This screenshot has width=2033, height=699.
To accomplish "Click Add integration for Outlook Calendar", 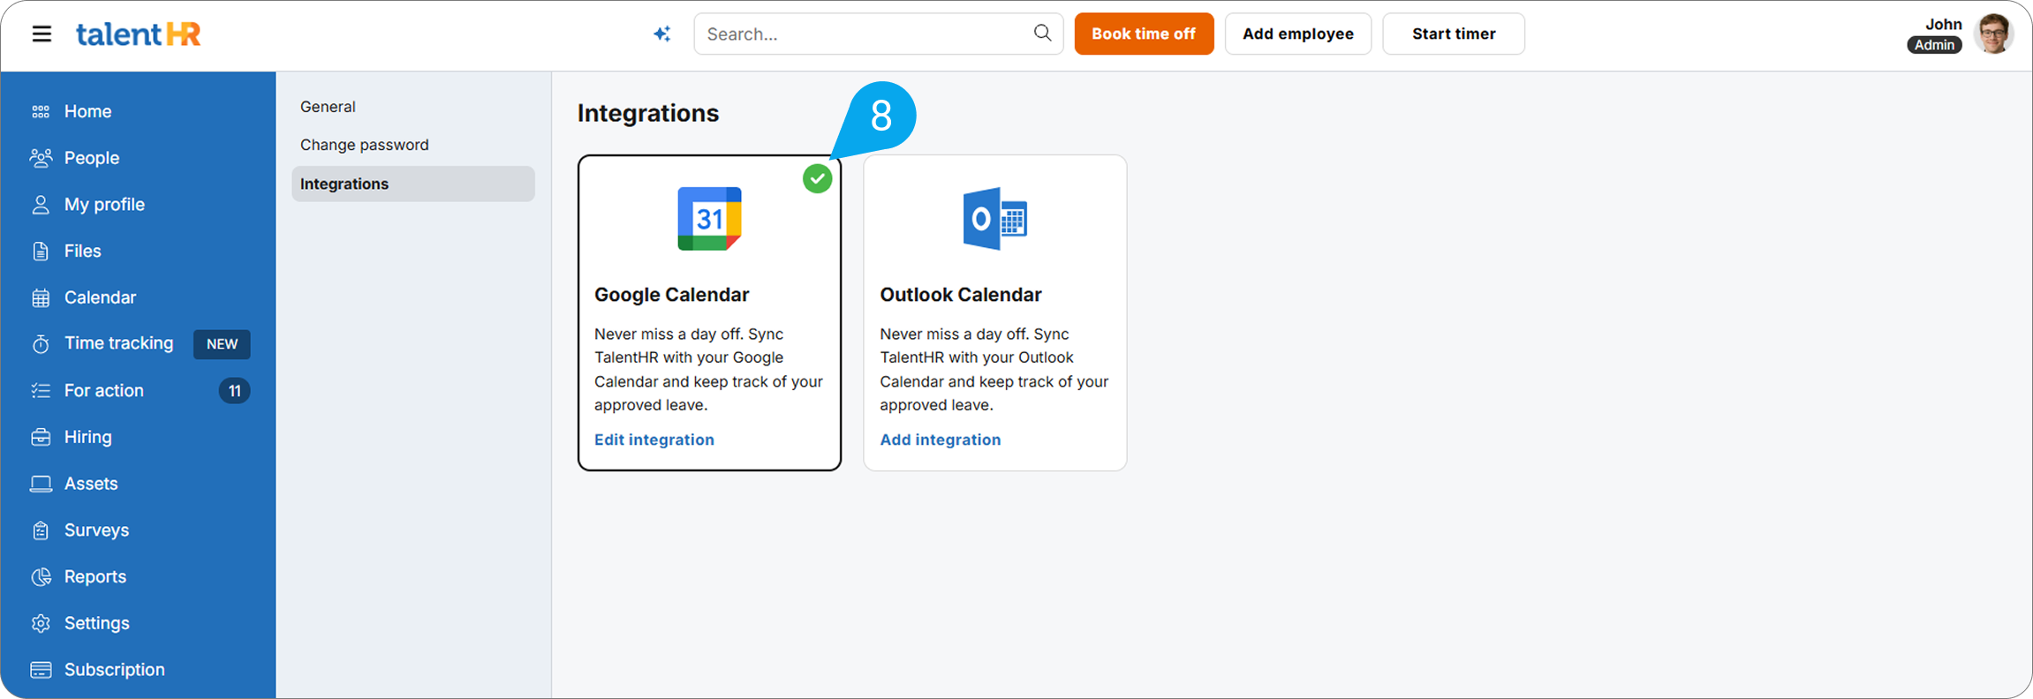I will pyautogui.click(x=940, y=440).
